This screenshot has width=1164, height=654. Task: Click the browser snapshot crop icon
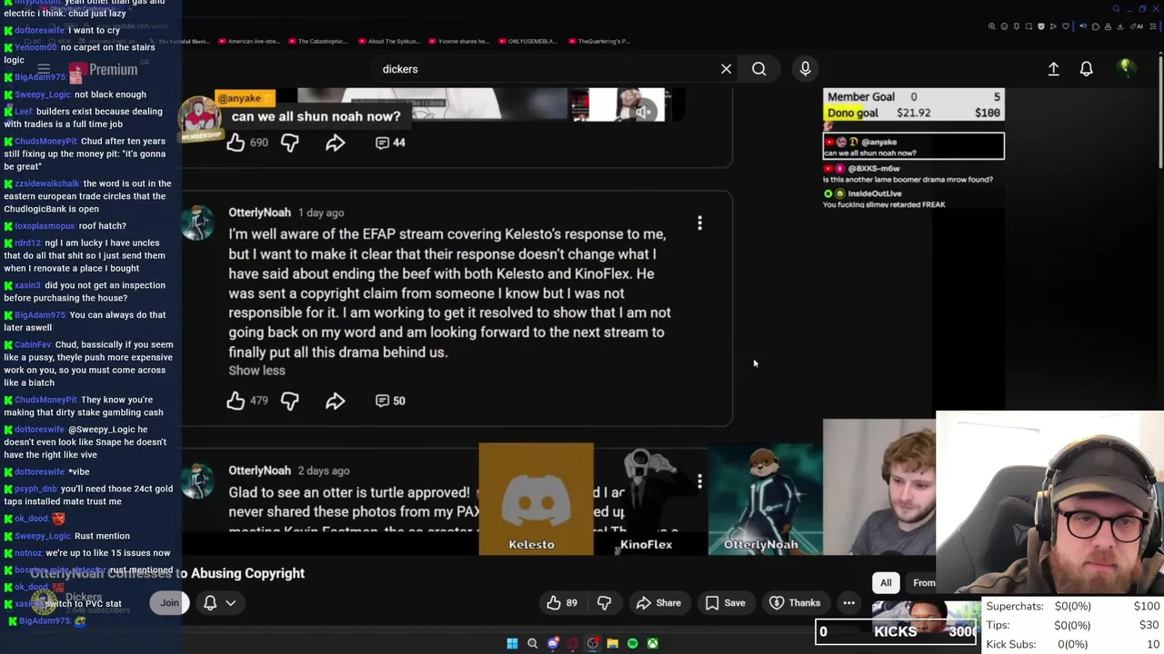(1029, 26)
